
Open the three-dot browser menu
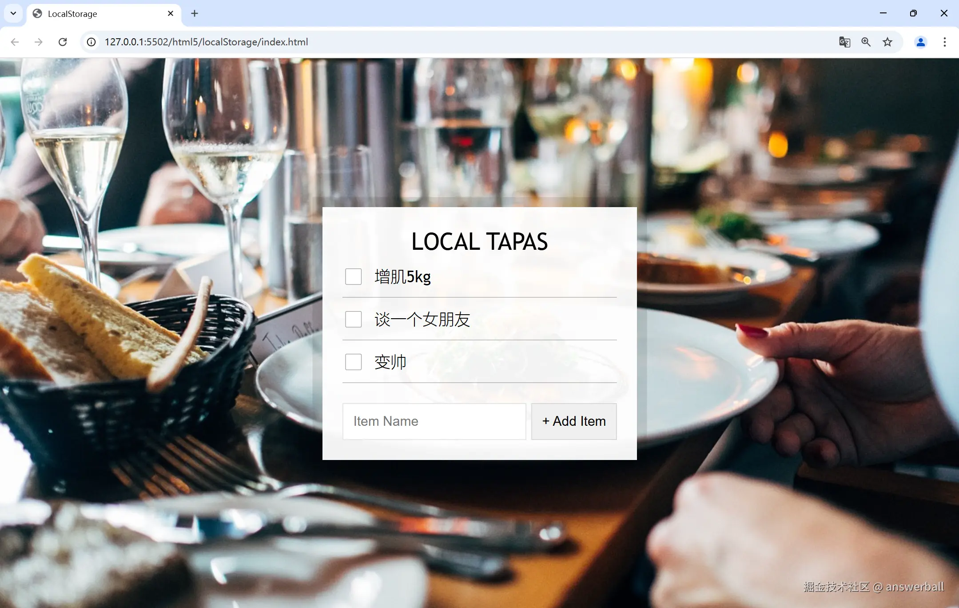pyautogui.click(x=944, y=42)
